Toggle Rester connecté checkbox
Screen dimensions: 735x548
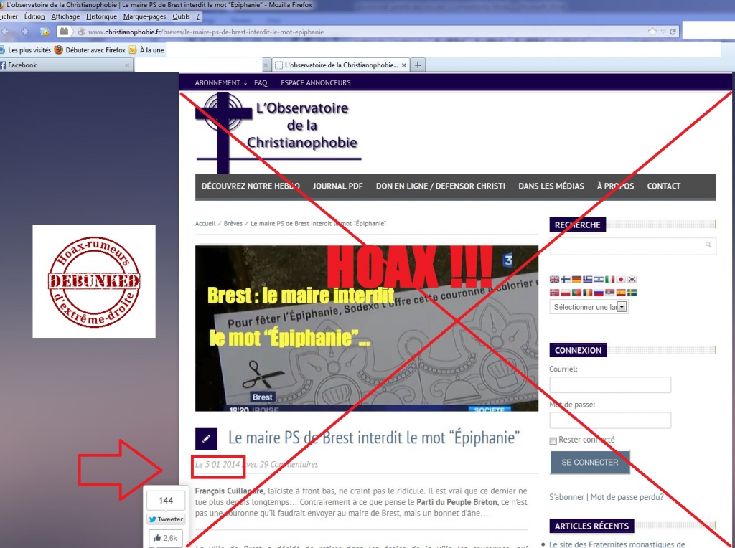click(x=553, y=440)
